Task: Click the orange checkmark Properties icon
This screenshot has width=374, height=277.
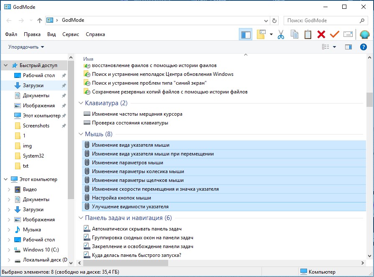Action: [x=334, y=34]
